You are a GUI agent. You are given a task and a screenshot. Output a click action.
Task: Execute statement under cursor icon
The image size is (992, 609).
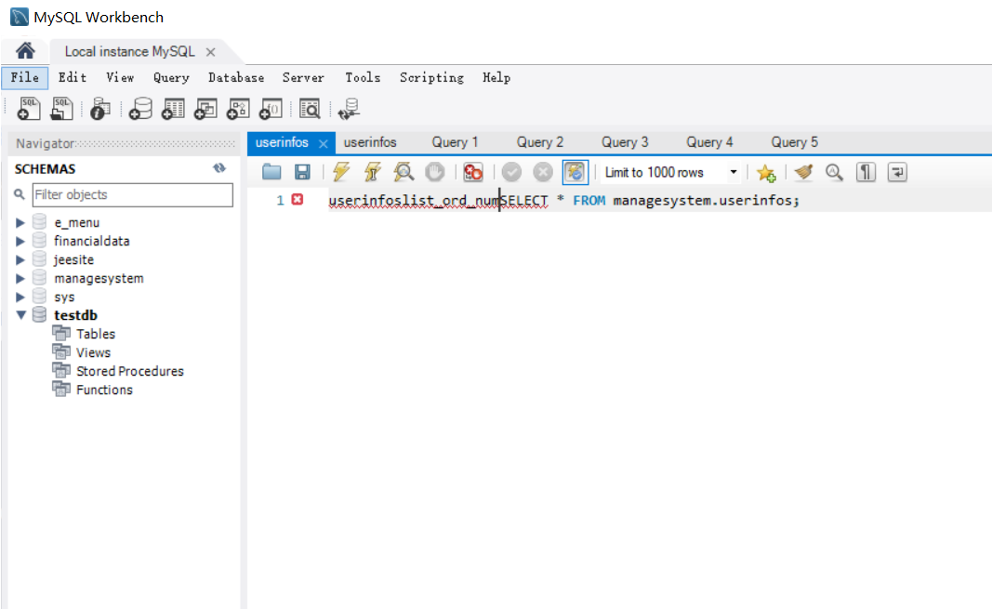pyautogui.click(x=373, y=172)
